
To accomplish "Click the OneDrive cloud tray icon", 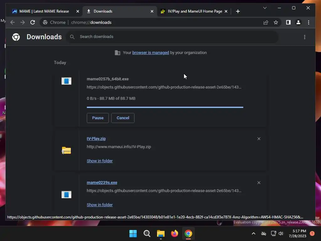I will point(264,233).
